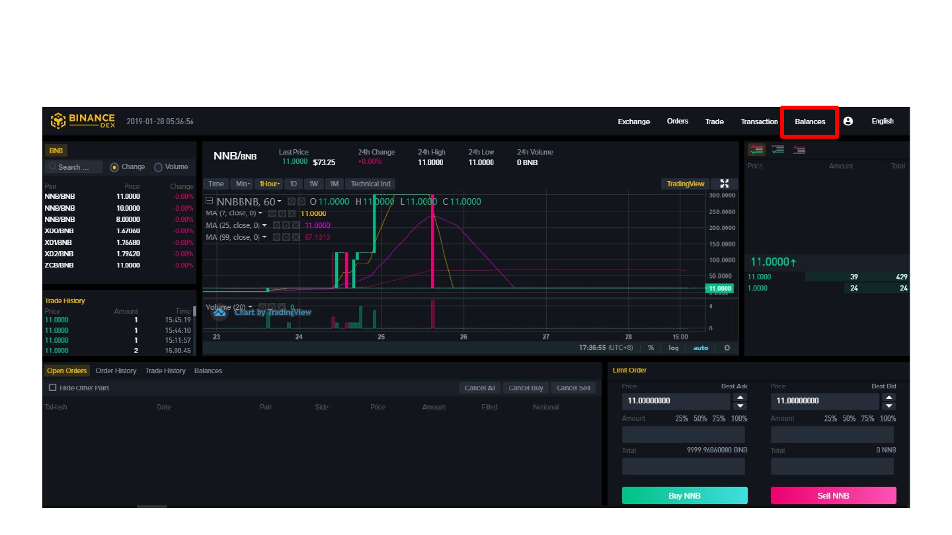The image size is (952, 535).
Task: Select the BNB market tab
Action: [56, 151]
